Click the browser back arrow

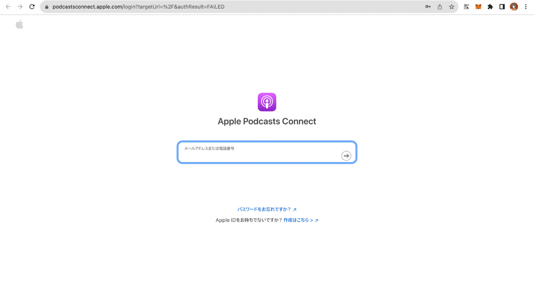tap(8, 7)
